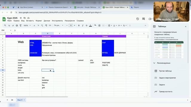Collapse the toolbar with the up chevron
The width and height of the screenshot is (191, 107).
point(145,26)
